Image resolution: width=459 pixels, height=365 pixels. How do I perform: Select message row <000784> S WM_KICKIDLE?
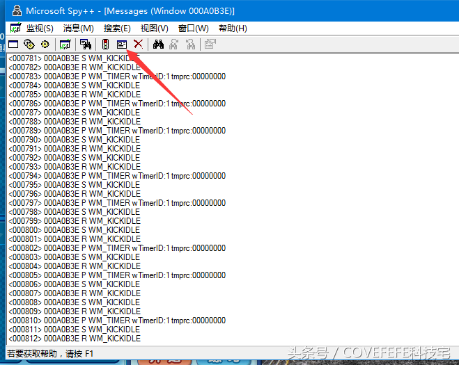[x=74, y=86]
